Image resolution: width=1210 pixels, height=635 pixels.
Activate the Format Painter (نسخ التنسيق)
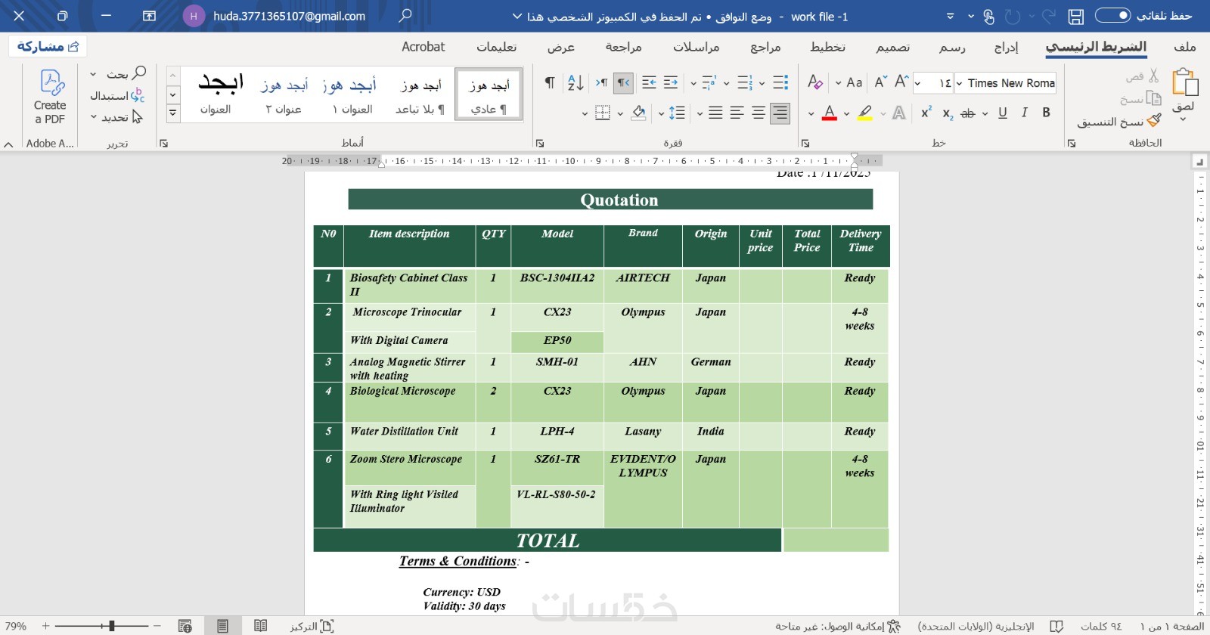(x=1119, y=121)
